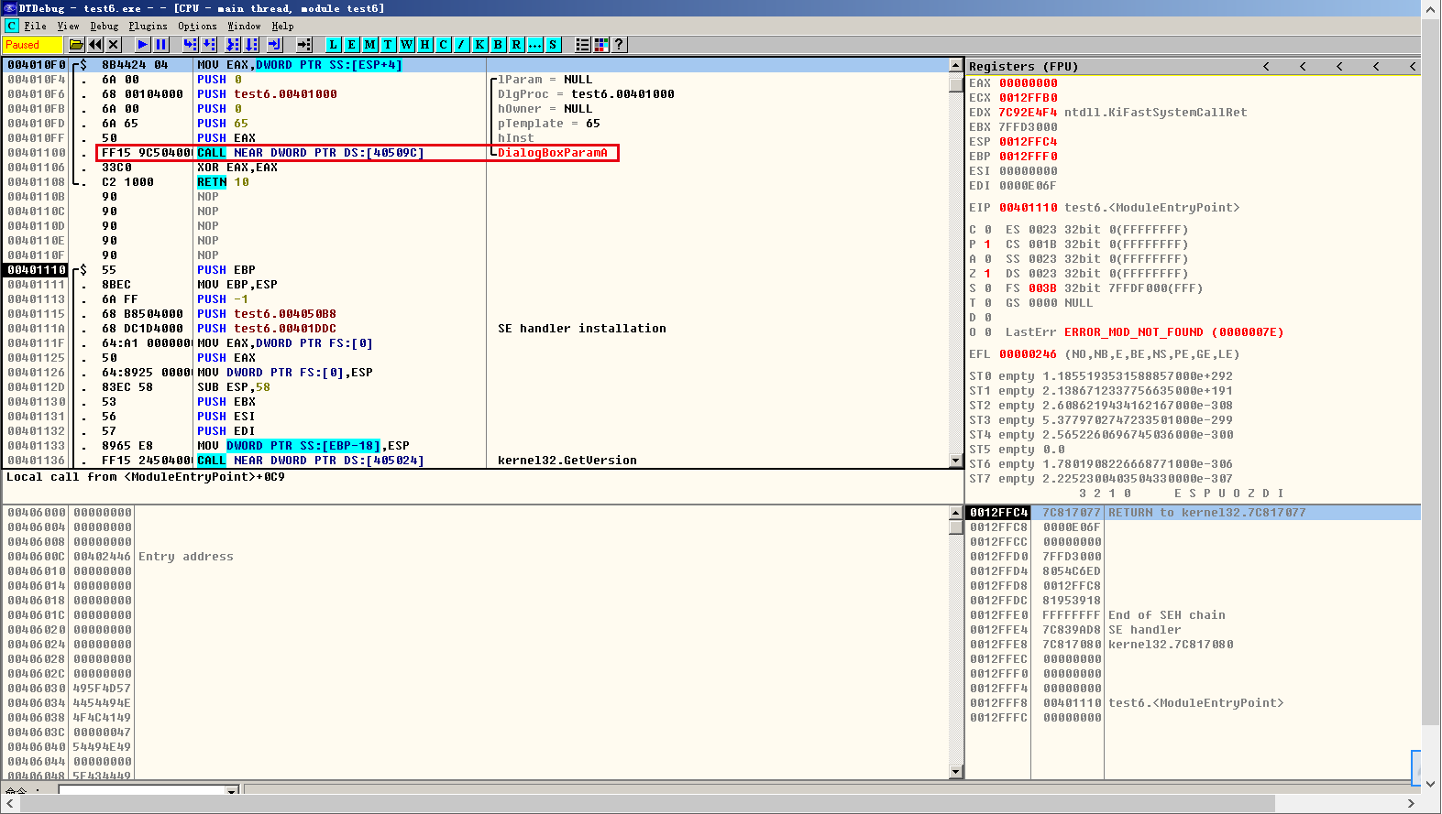Open Source window with S icon
Screen dimensions: 1442x814
553,44
